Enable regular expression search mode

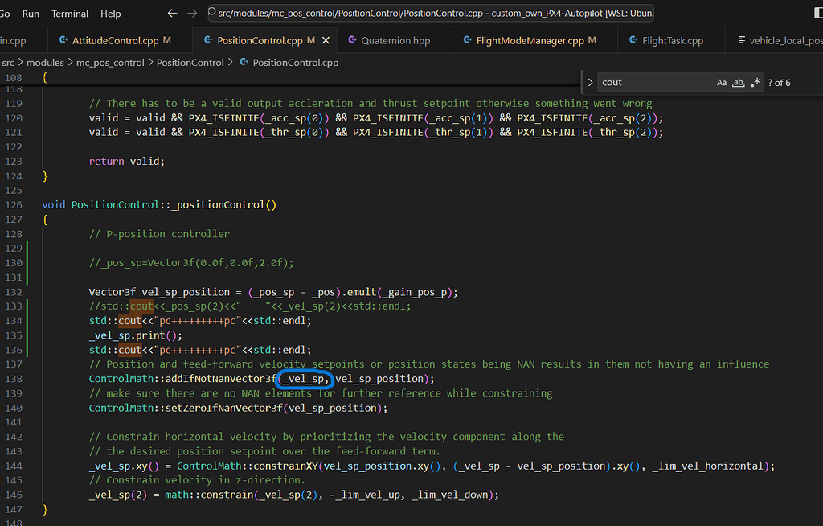coord(755,82)
